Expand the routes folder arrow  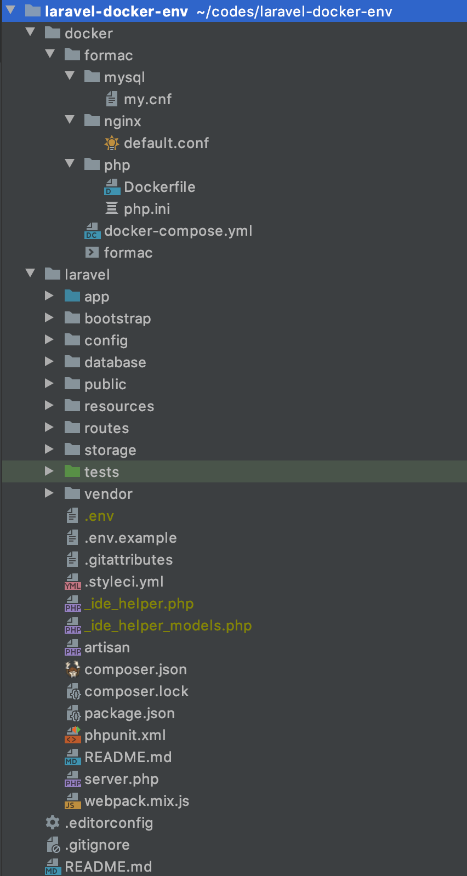[x=49, y=428]
